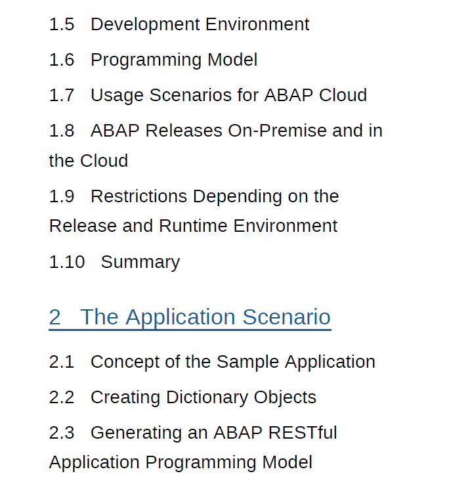Click the section number 1.5
This screenshot has height=503, width=449.
(62, 24)
